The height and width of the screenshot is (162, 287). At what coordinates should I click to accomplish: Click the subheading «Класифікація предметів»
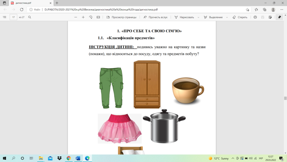point(131,38)
